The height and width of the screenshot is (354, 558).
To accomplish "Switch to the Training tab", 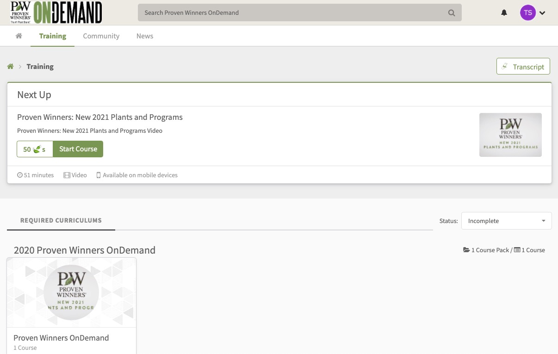I will [52, 36].
